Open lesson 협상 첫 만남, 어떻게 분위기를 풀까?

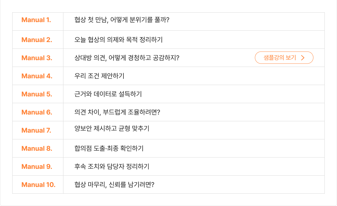point(122,20)
